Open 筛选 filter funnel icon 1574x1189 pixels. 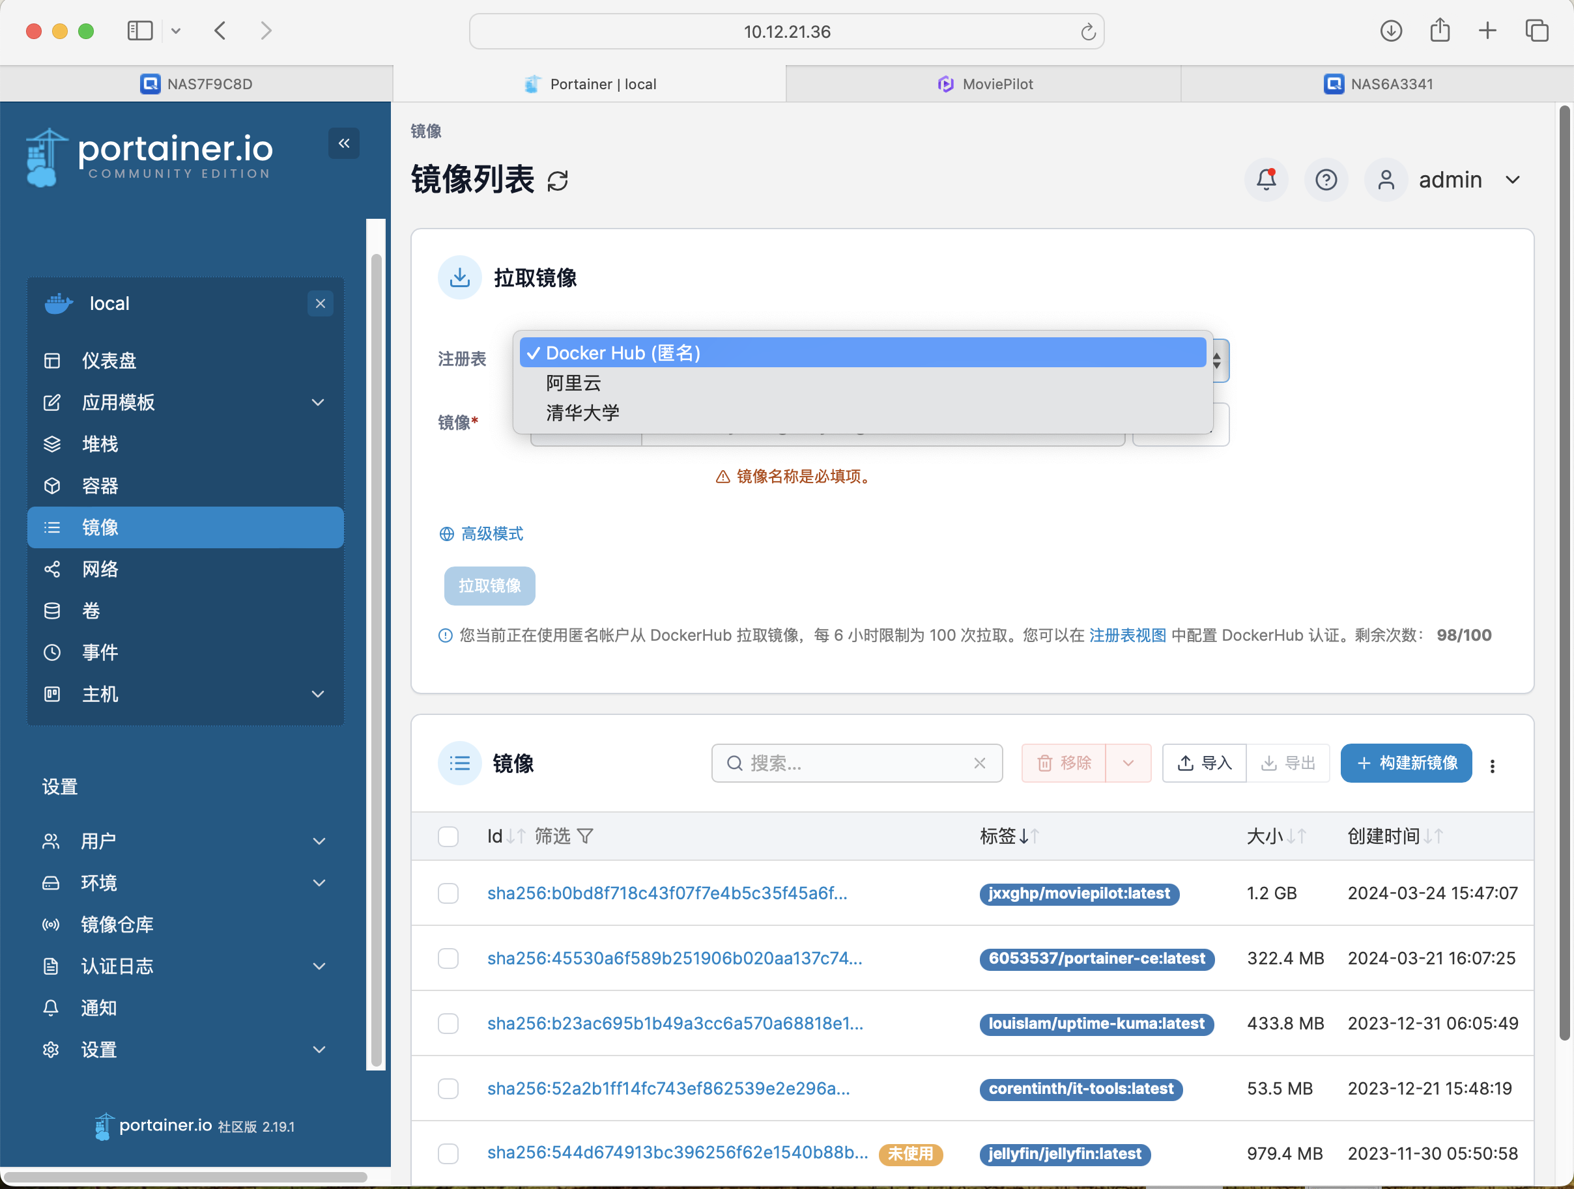(585, 836)
